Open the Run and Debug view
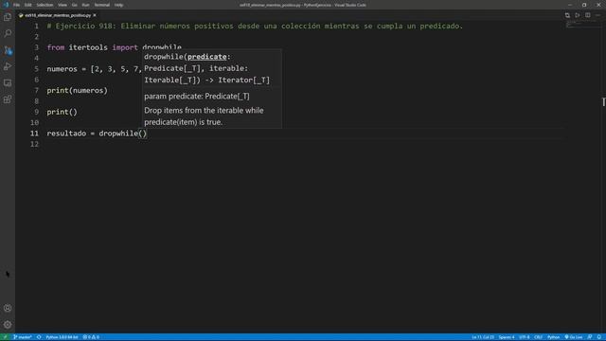 (8, 66)
